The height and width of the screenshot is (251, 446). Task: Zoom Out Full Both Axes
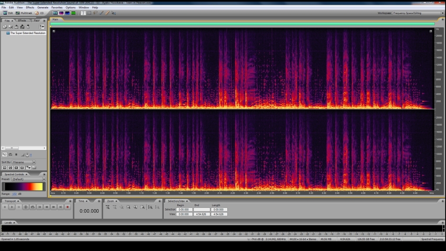point(122,207)
